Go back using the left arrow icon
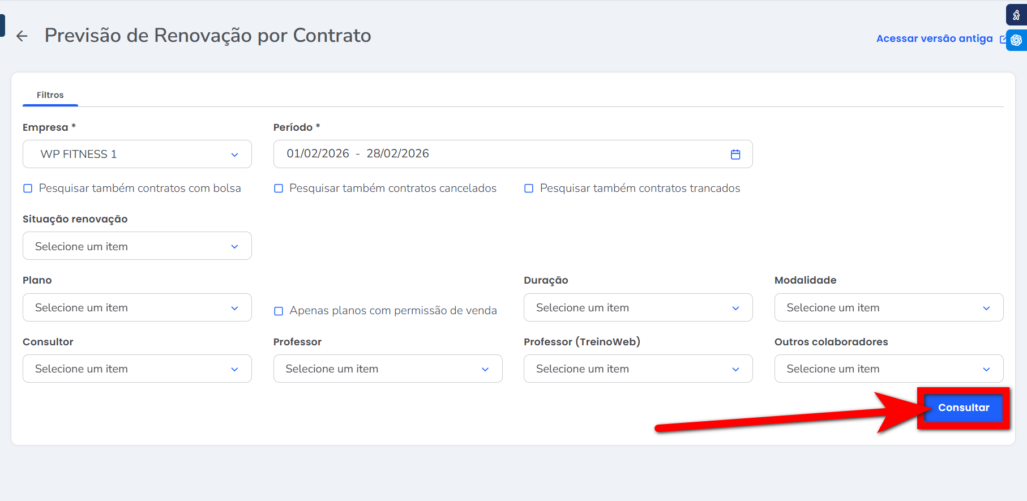 [x=22, y=36]
